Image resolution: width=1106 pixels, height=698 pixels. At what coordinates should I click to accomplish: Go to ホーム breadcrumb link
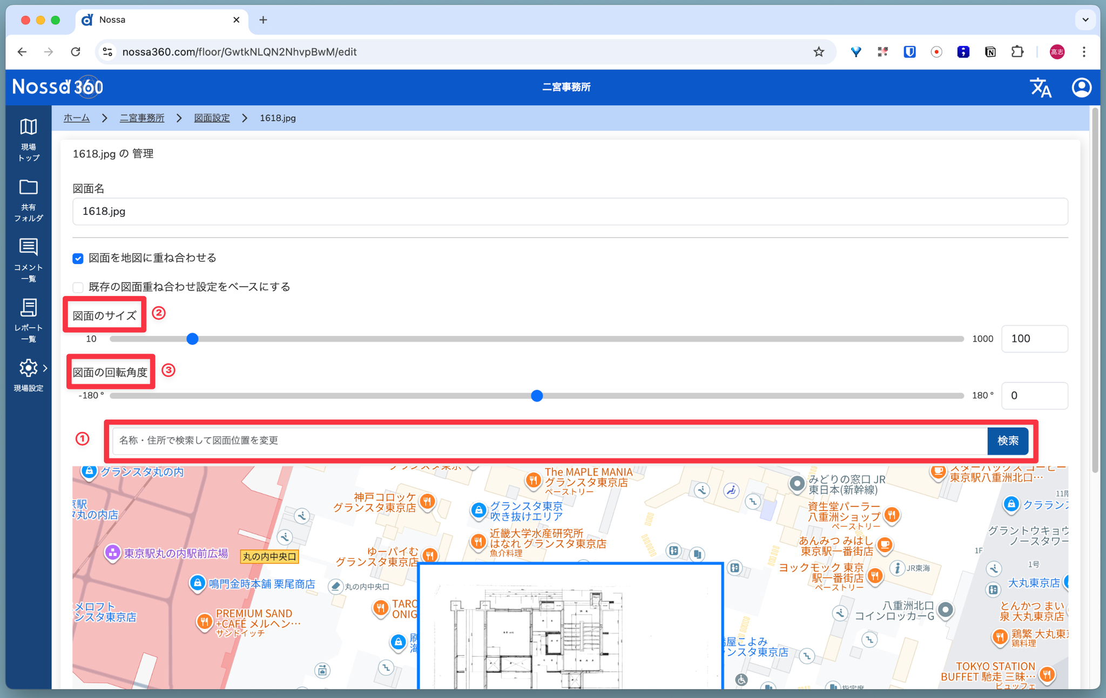point(77,118)
